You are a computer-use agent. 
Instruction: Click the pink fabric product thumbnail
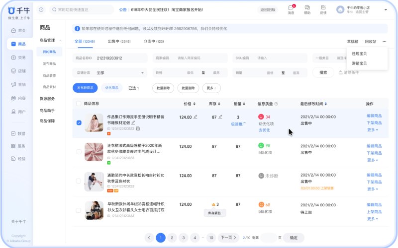(x=94, y=152)
